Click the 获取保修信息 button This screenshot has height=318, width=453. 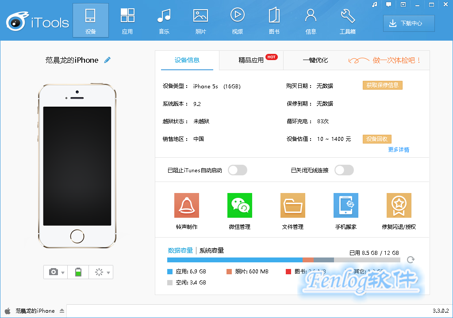[383, 85]
